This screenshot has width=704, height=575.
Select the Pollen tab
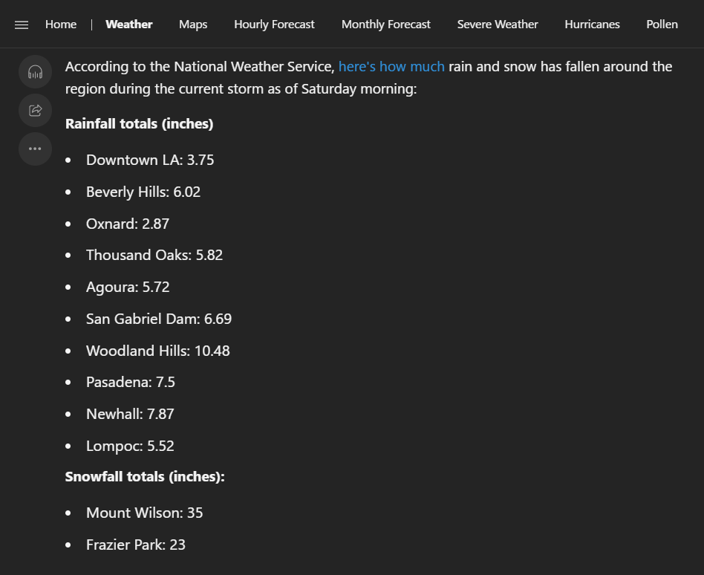click(662, 25)
